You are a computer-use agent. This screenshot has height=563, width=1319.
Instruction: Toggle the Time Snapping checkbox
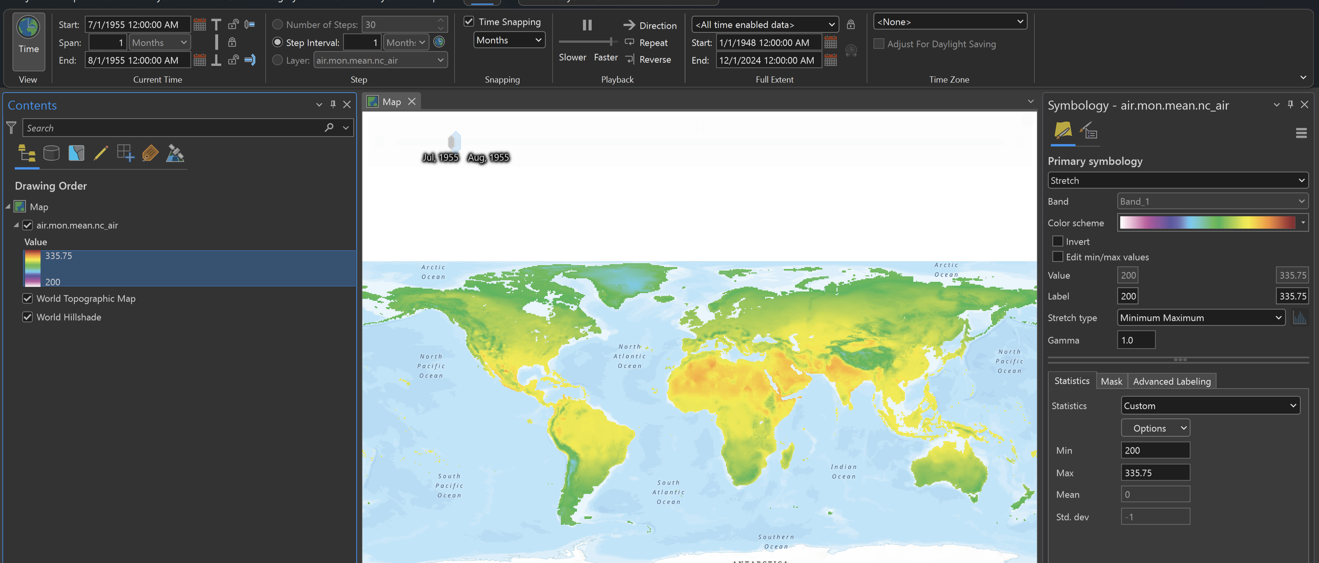468,22
